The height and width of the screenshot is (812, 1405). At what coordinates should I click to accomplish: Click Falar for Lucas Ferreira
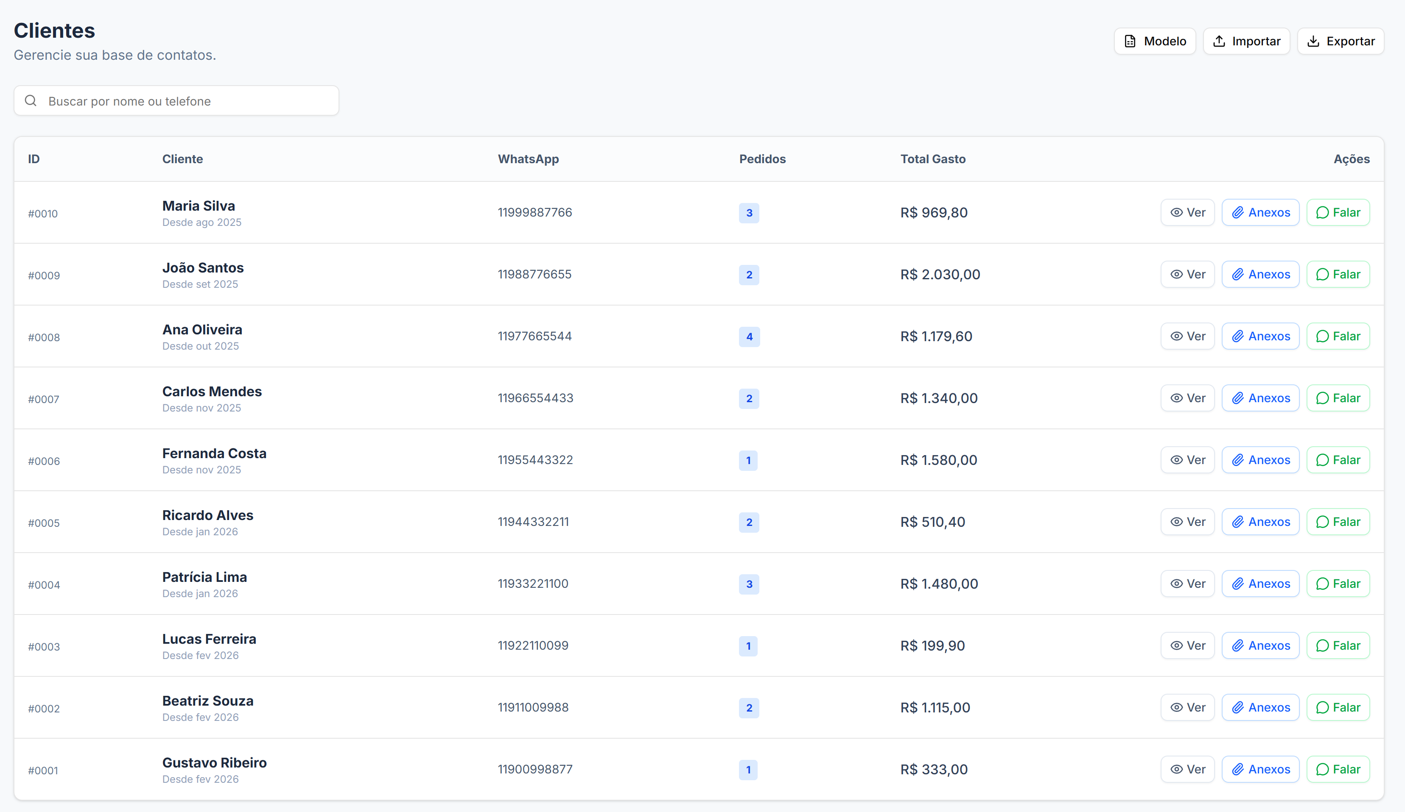pyautogui.click(x=1338, y=645)
